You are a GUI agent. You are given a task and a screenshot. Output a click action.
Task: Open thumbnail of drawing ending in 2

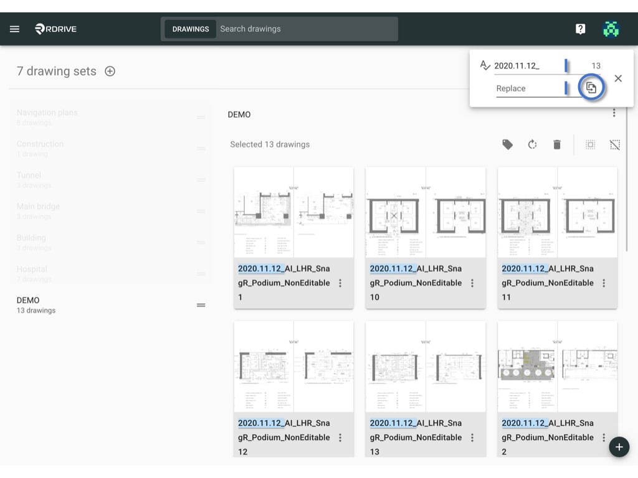click(558, 367)
